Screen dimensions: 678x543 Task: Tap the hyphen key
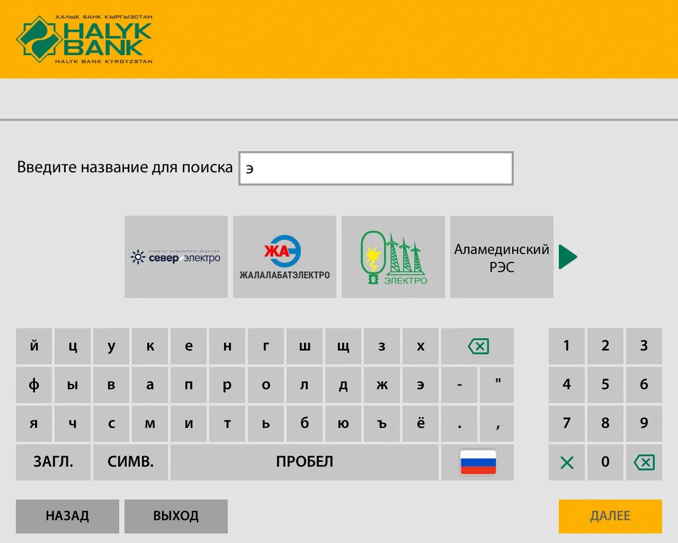tap(459, 385)
